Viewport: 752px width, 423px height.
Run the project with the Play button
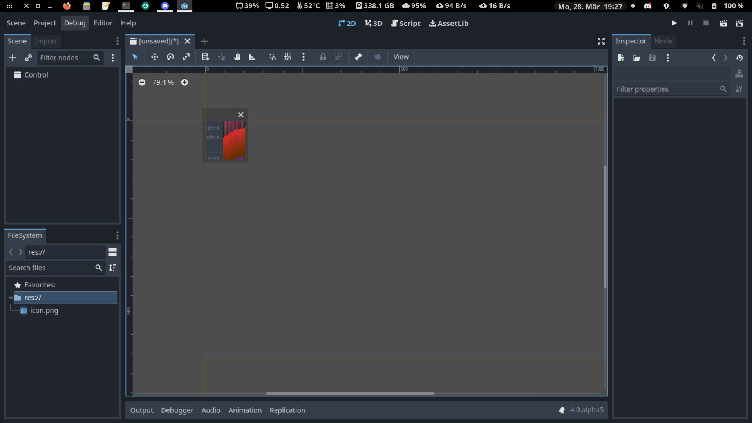(x=674, y=23)
